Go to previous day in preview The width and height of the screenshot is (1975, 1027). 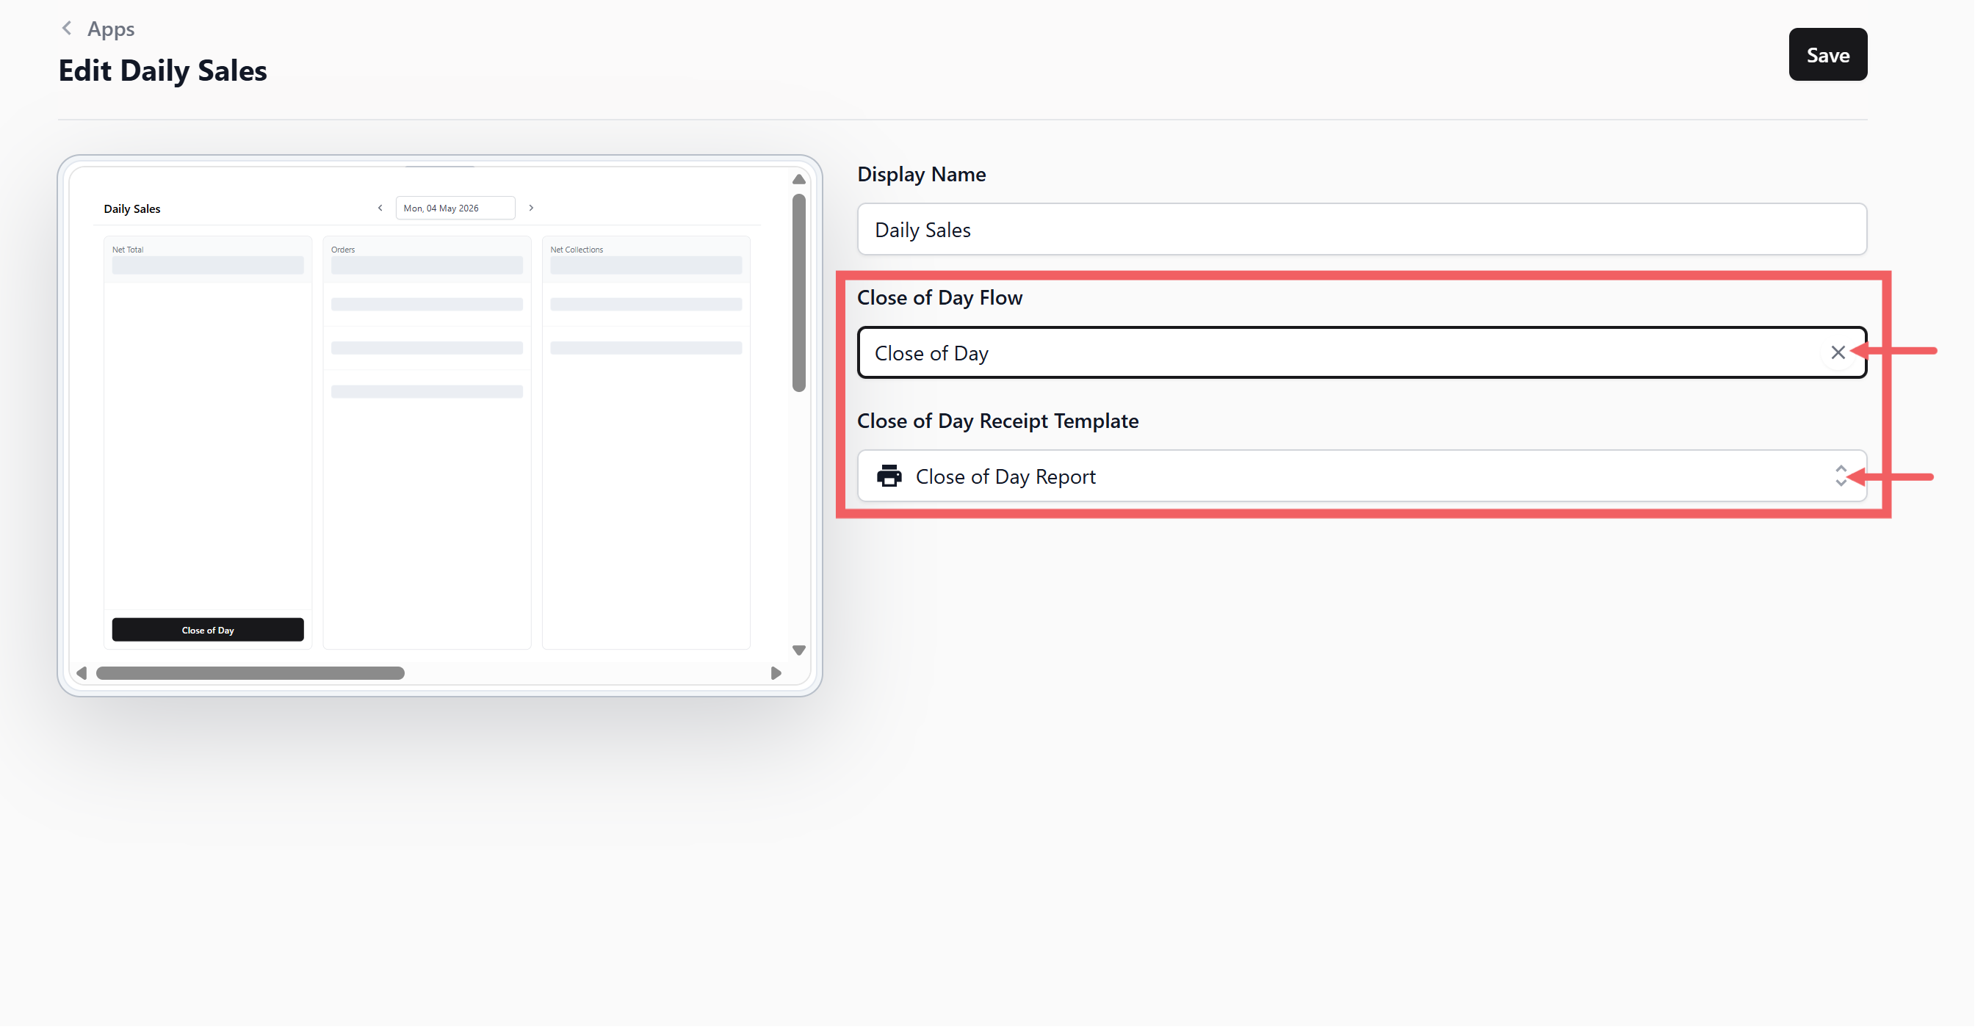click(x=380, y=208)
